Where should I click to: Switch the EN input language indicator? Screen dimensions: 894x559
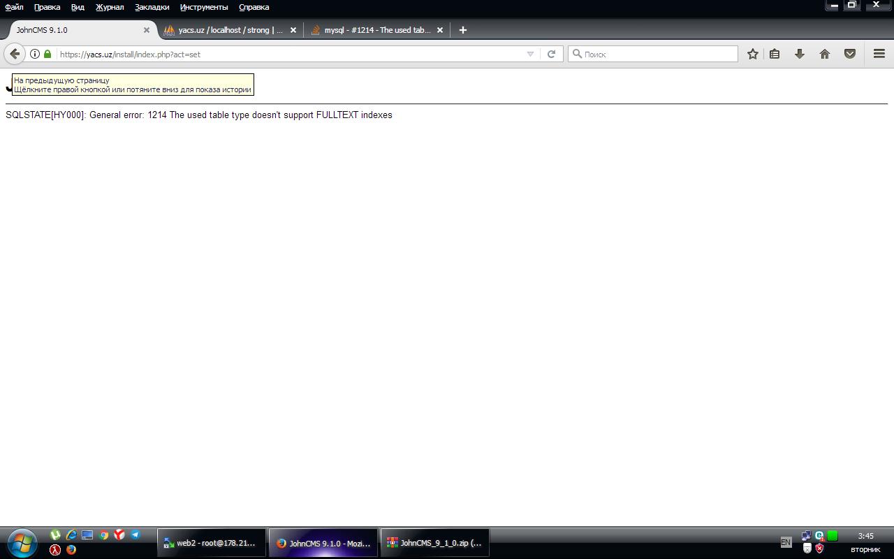(x=786, y=542)
